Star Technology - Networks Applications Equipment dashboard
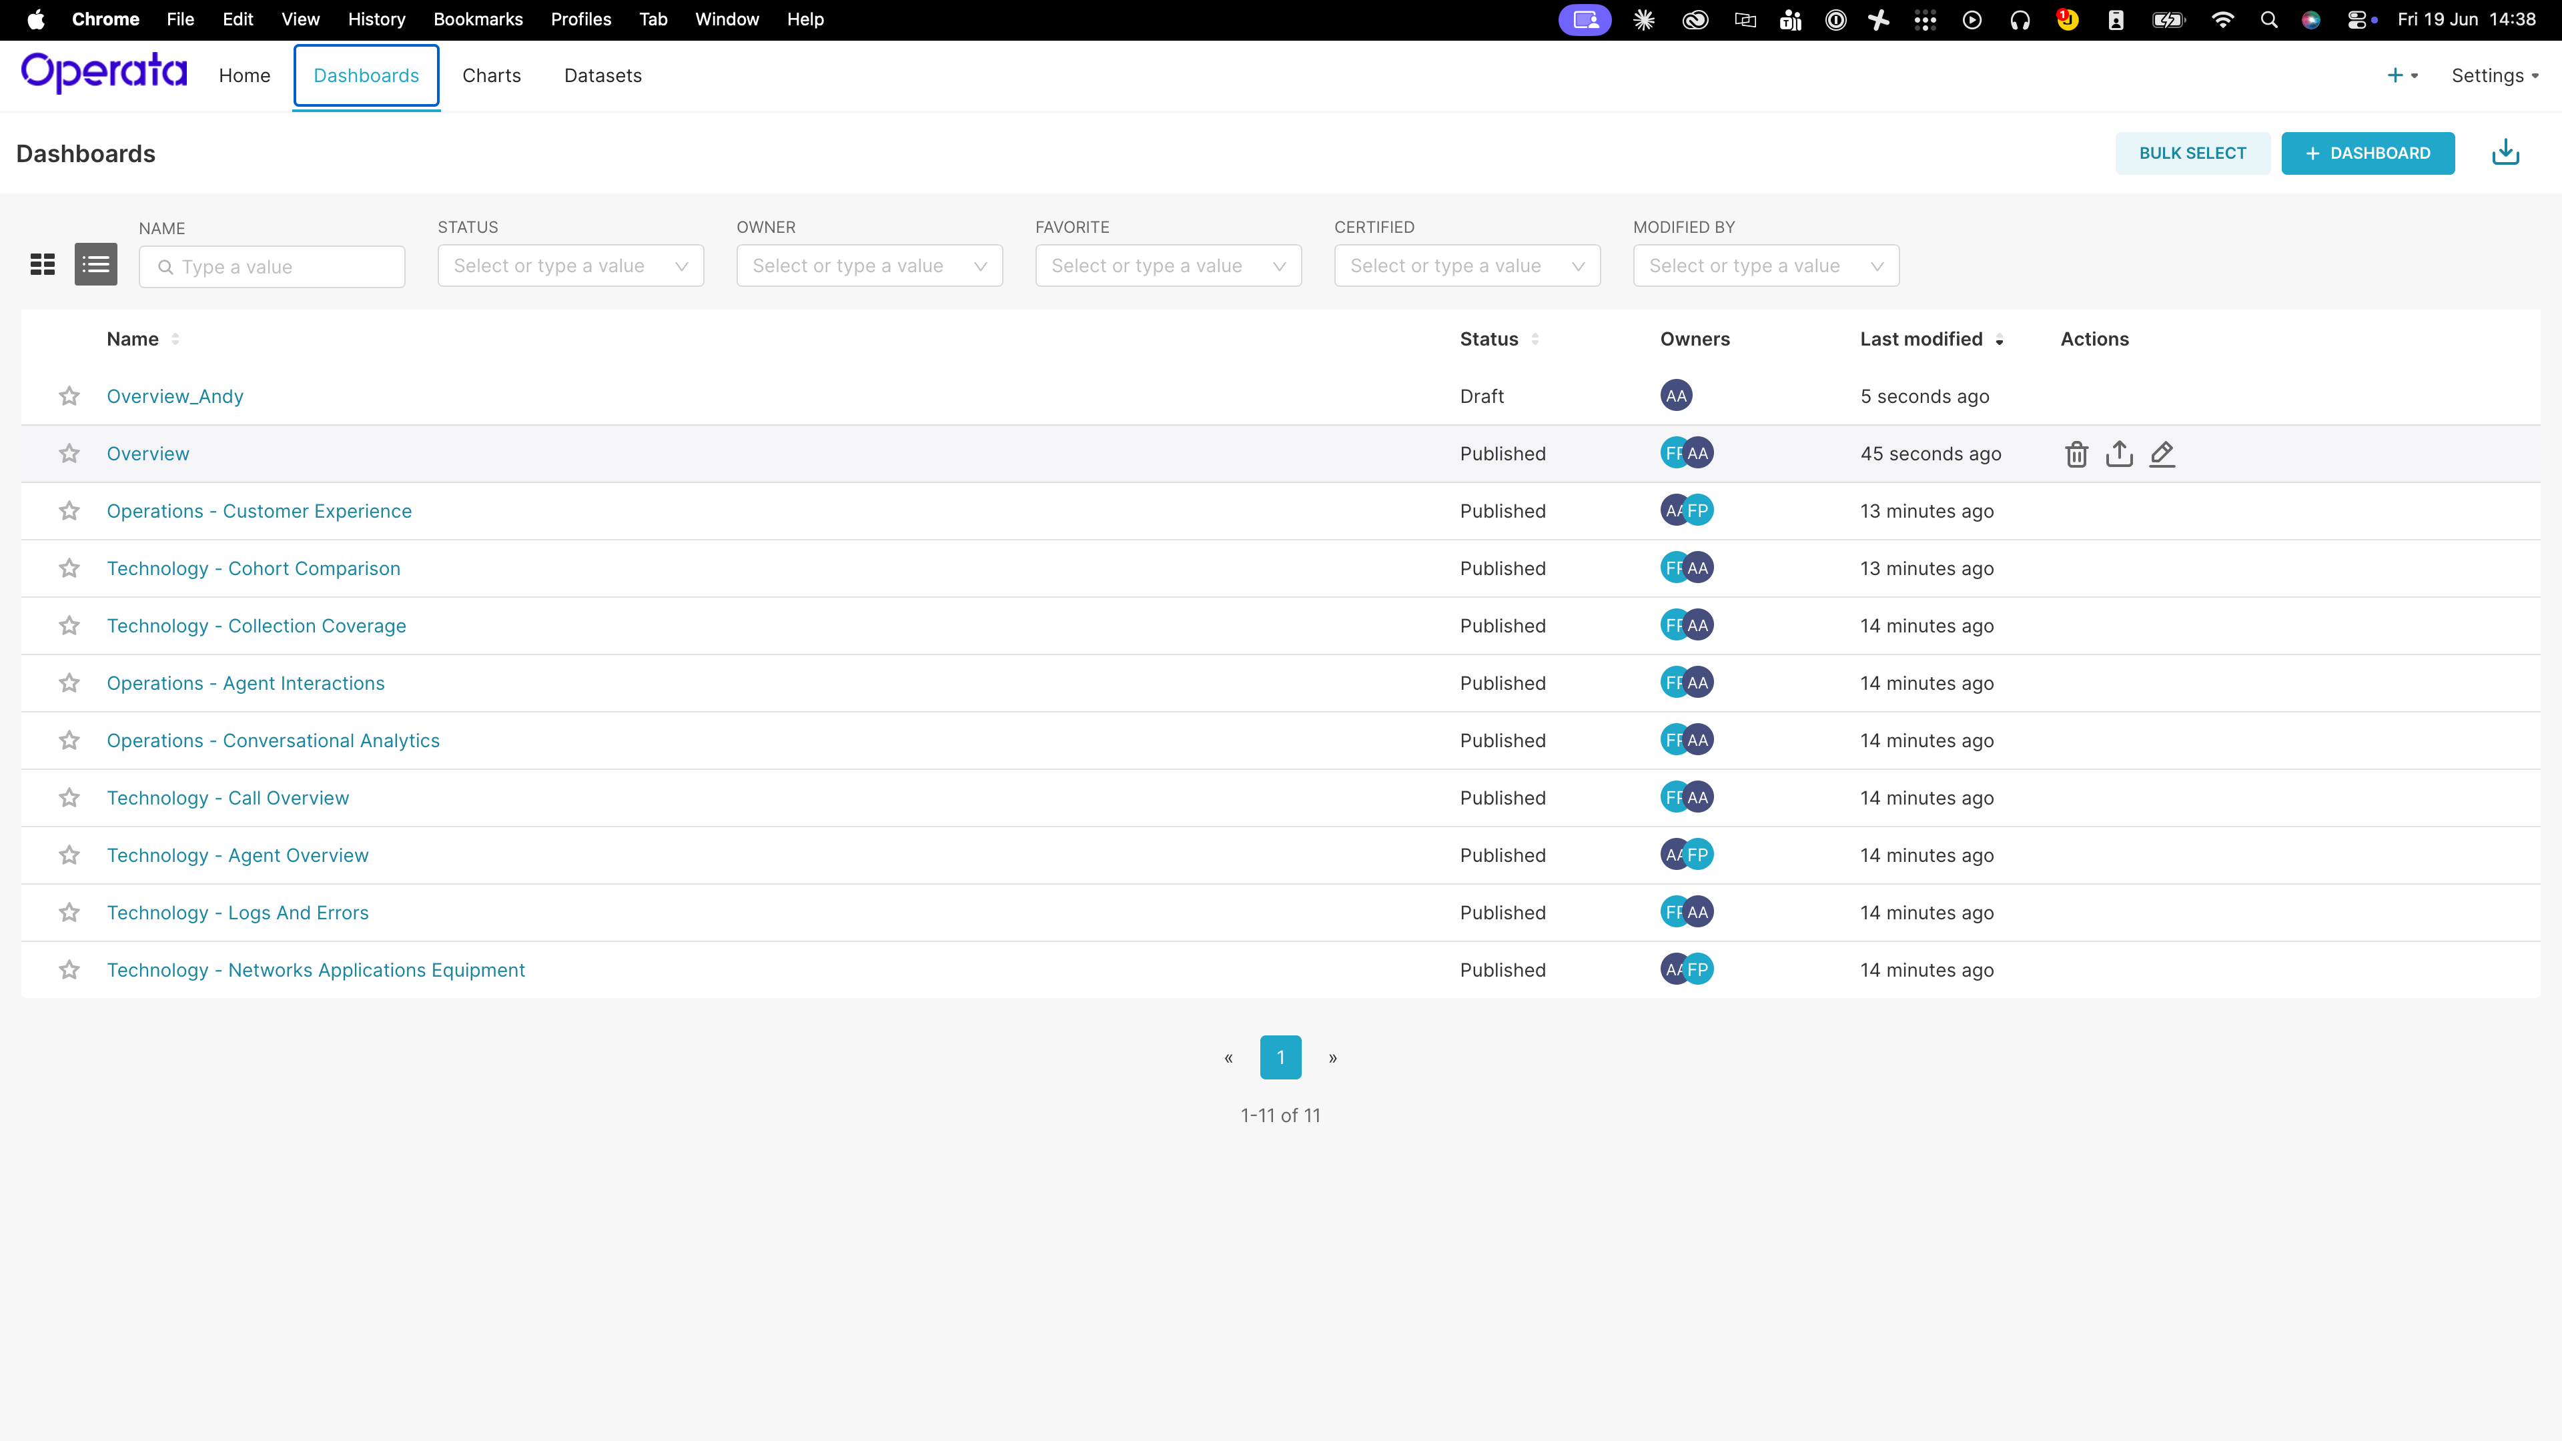This screenshot has height=1441, width=2562. (69, 969)
